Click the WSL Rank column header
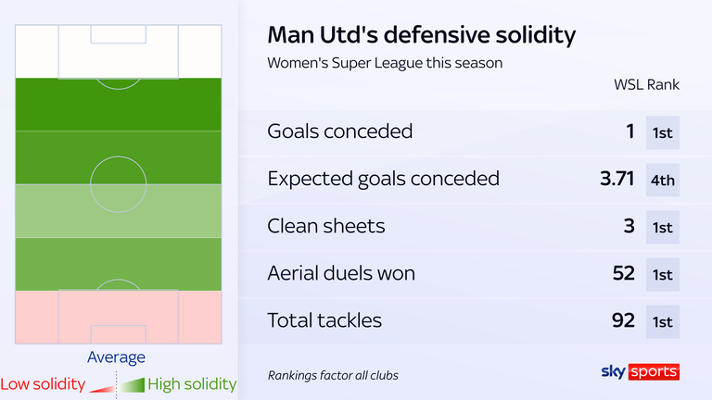 [x=646, y=84]
